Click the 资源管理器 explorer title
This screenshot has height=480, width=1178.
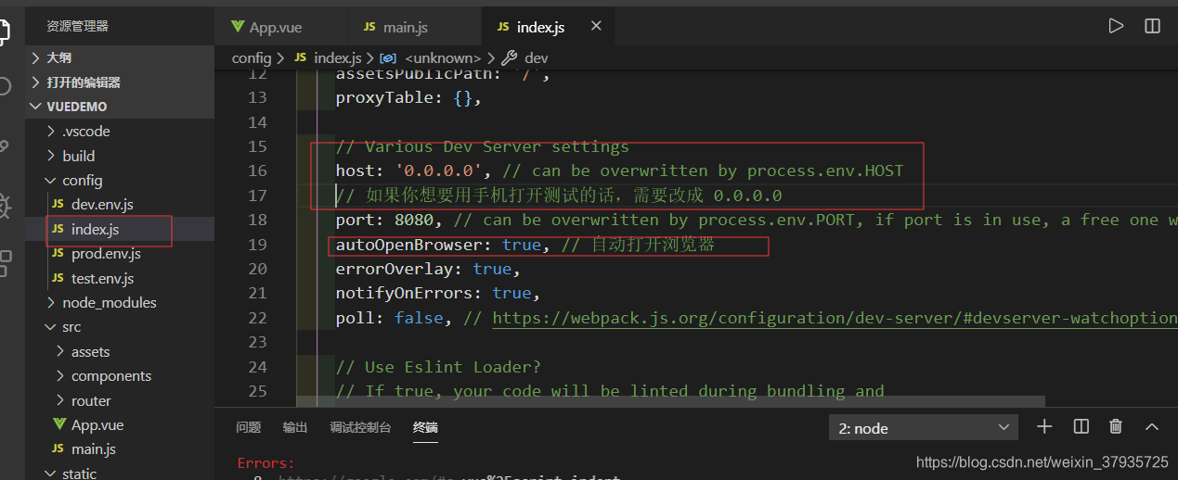(x=77, y=26)
